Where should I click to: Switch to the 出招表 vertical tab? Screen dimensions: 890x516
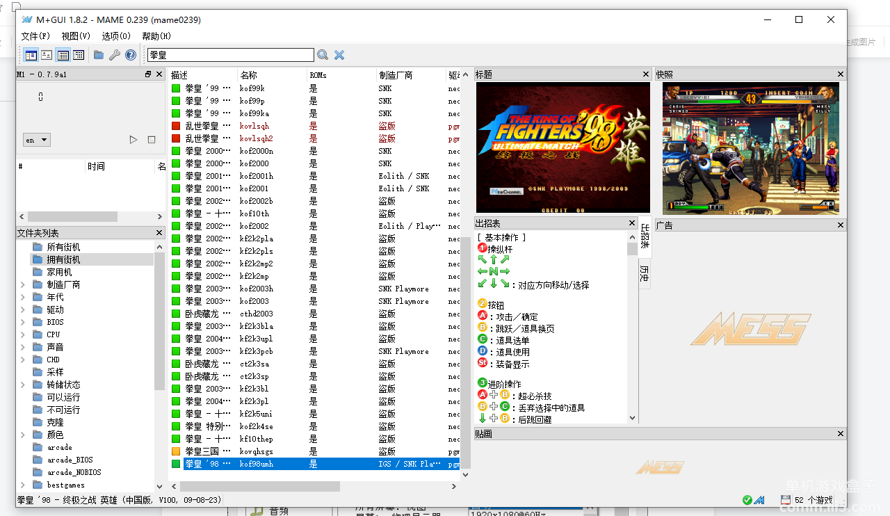click(x=645, y=236)
